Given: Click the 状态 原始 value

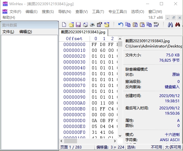Looking at the screenshot, I should 176,75.
